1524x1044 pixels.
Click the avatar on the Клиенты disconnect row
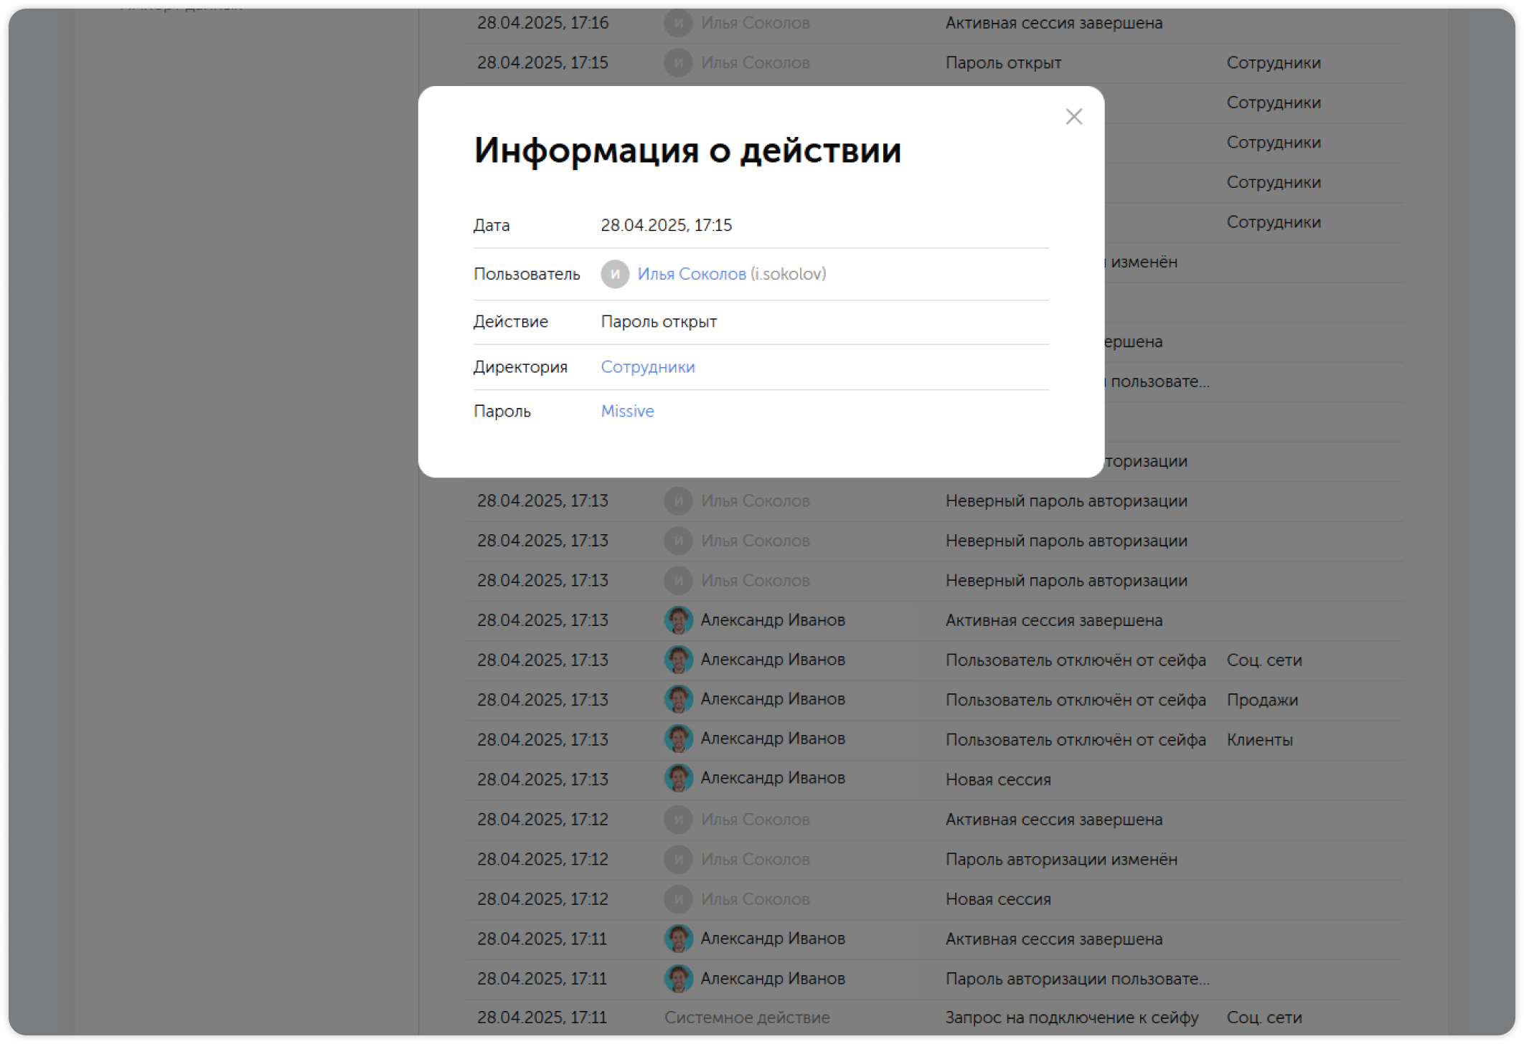677,739
